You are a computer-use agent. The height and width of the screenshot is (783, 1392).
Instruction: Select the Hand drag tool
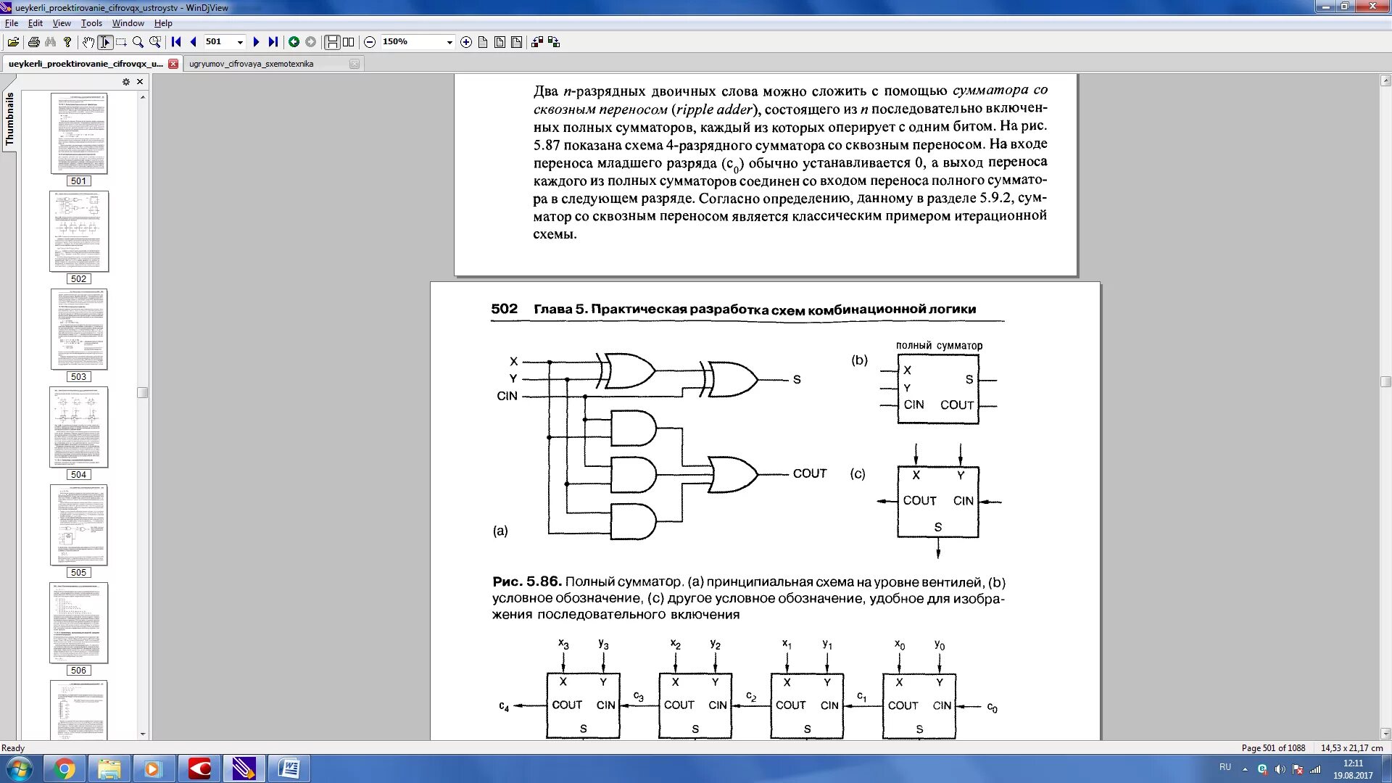[88, 42]
